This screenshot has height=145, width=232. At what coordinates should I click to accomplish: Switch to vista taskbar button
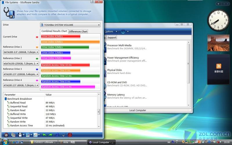coord(72,142)
